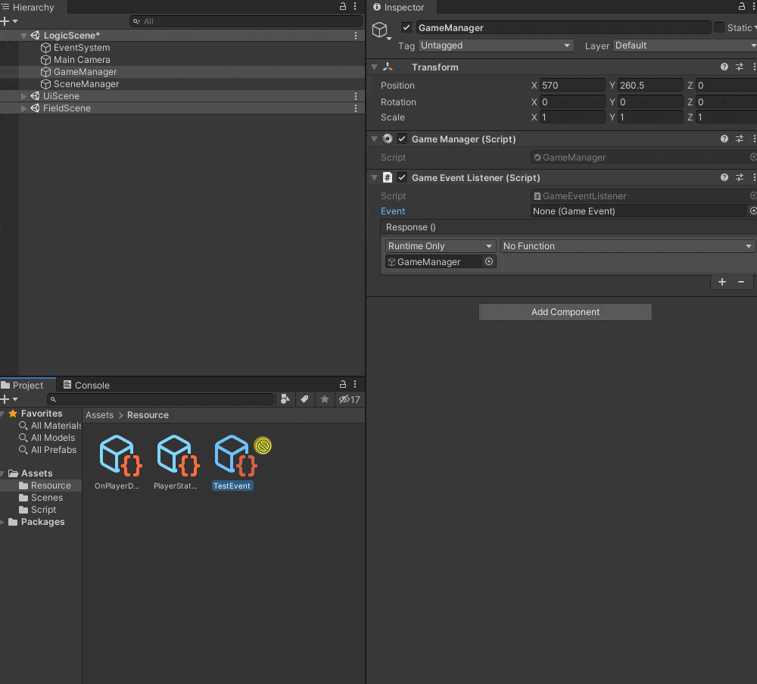Select EventSystem in Hierarchy
Image resolution: width=757 pixels, height=684 pixels.
click(x=82, y=48)
